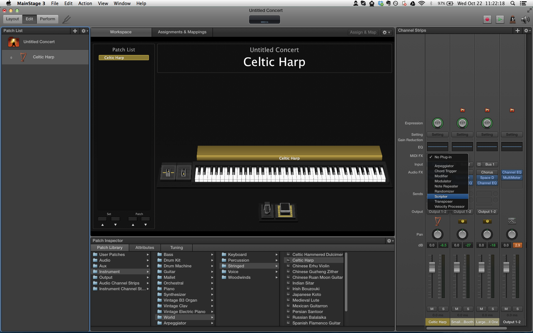Viewport: 533px width, 333px height.
Task: Solo the Small Booth channel strip
Action: click(x=468, y=309)
